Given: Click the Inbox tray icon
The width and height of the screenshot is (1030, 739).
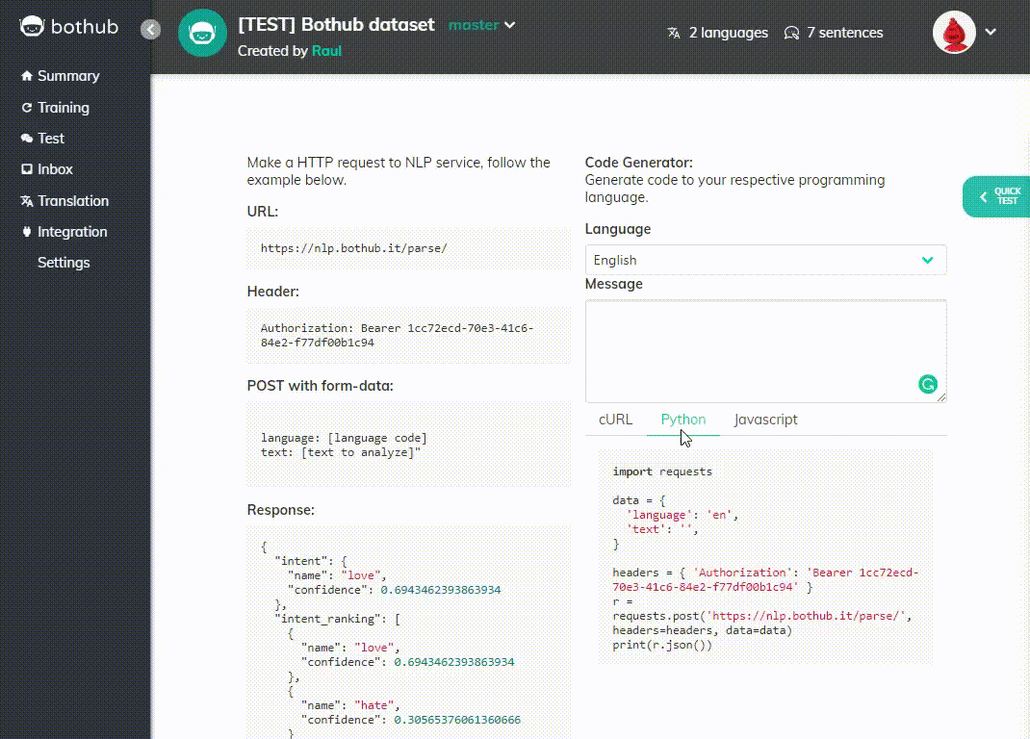Looking at the screenshot, I should [x=27, y=169].
